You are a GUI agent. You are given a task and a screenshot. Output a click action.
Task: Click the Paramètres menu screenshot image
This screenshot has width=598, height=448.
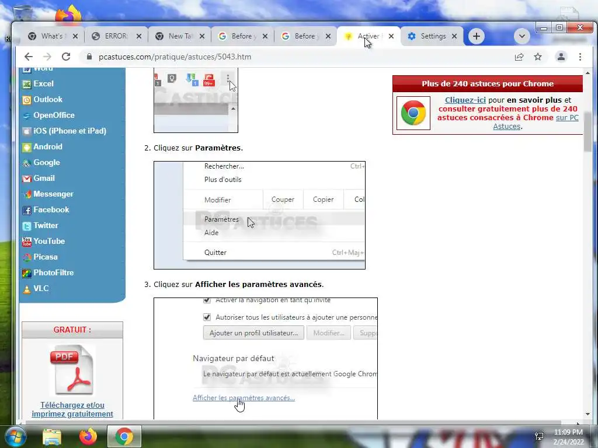(259, 215)
